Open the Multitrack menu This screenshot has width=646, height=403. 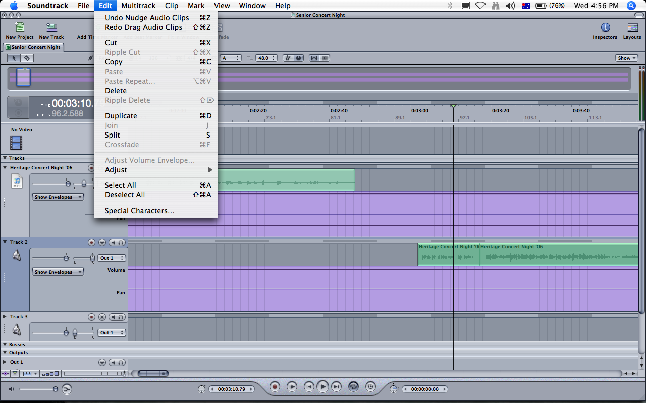pos(138,6)
